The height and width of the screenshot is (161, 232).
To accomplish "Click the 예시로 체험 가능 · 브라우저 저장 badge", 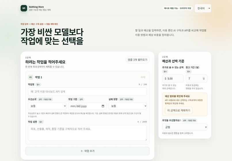I will tap(177, 8).
